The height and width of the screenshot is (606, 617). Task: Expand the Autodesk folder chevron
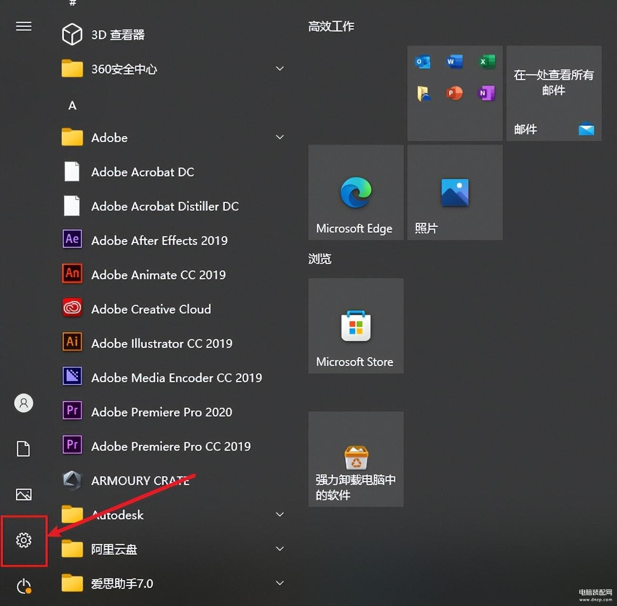pos(280,515)
